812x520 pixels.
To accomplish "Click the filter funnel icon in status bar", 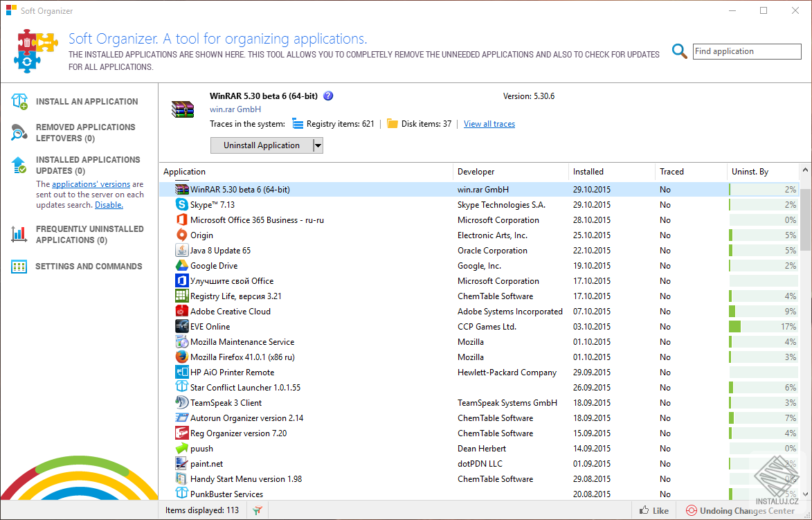I will 258,511.
